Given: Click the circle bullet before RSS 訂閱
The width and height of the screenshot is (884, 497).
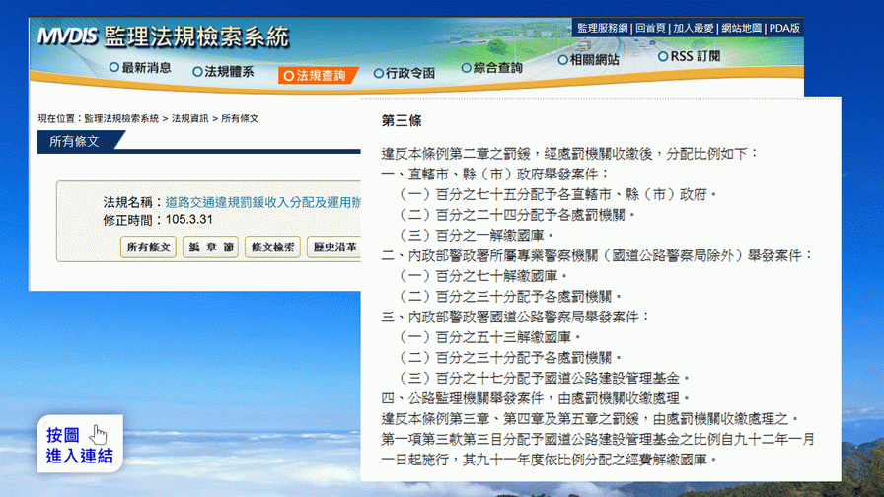Looking at the screenshot, I should [663, 57].
